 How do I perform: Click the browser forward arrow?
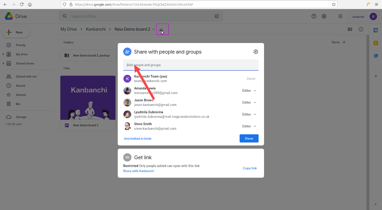13,4
